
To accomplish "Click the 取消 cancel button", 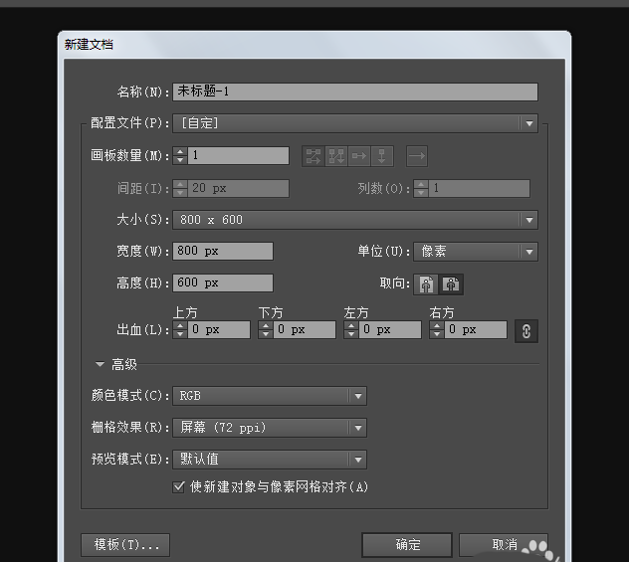I will tap(504, 545).
